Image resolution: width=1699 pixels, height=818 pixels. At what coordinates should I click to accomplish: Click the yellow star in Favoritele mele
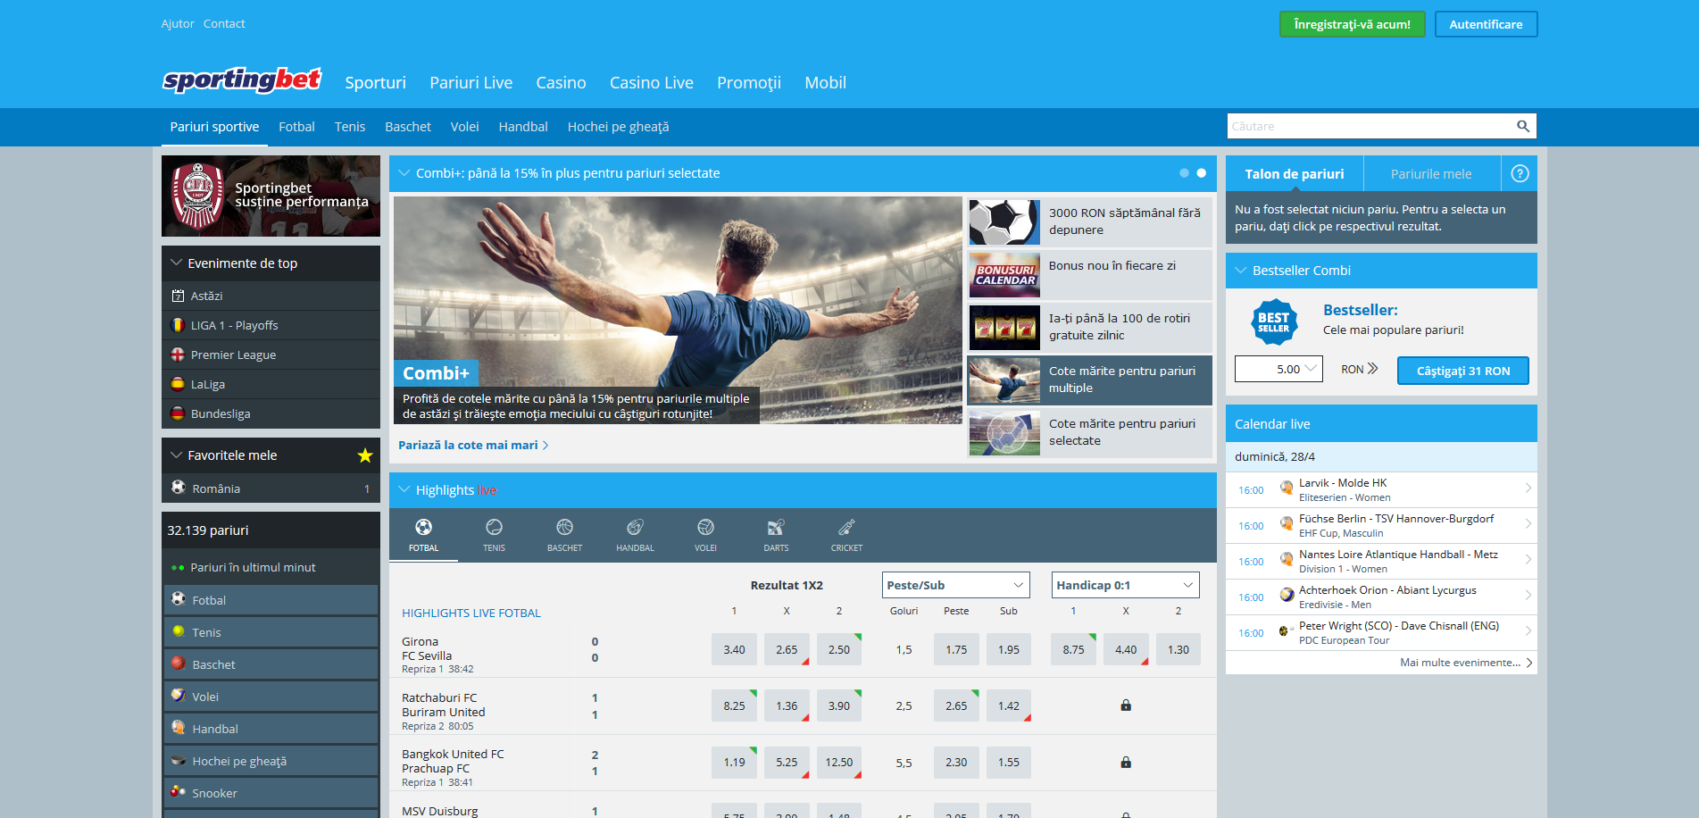pyautogui.click(x=365, y=455)
